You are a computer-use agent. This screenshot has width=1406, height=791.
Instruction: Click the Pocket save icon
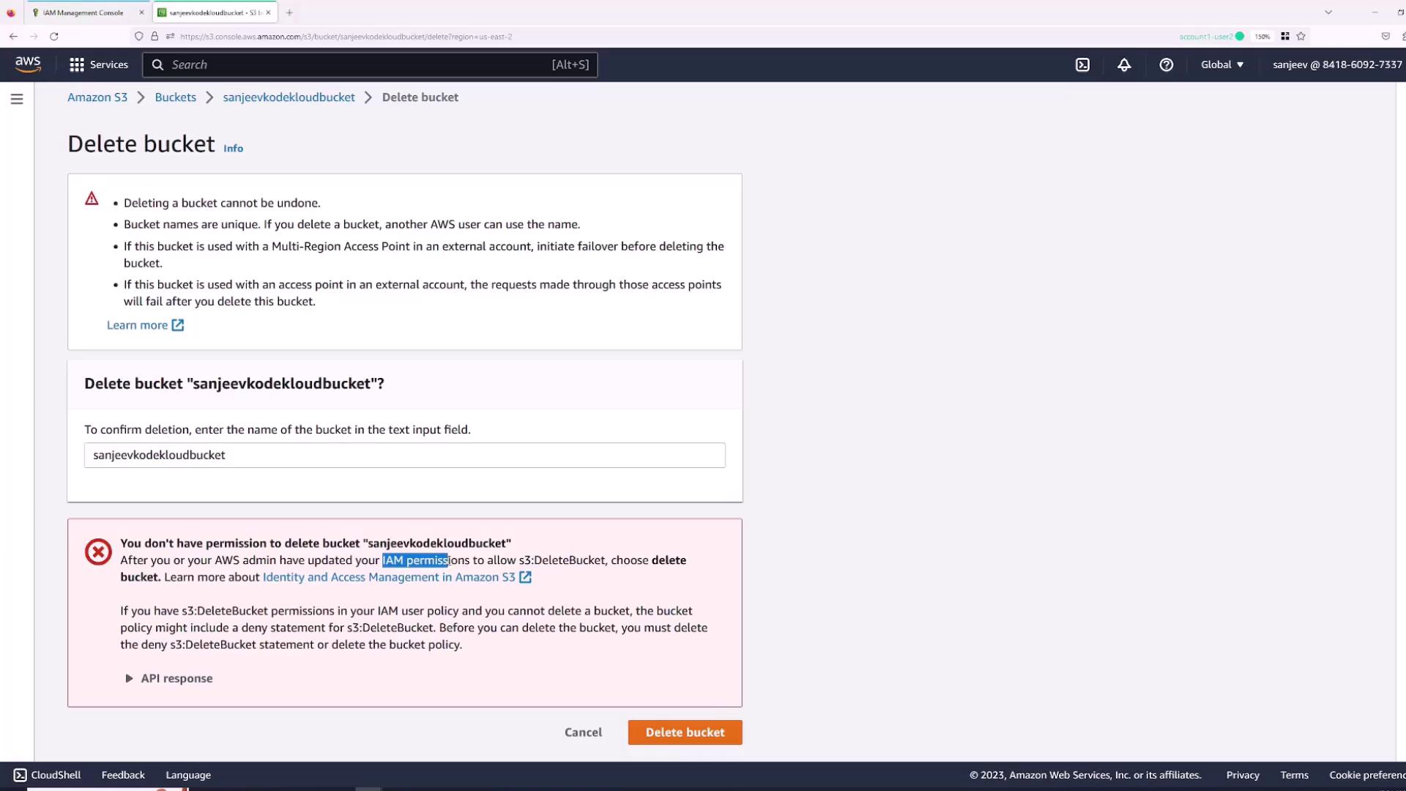coord(1385,36)
